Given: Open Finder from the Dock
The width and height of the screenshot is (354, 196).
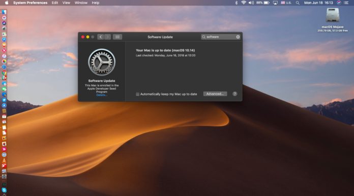Looking at the screenshot, I should (x=4, y=12).
